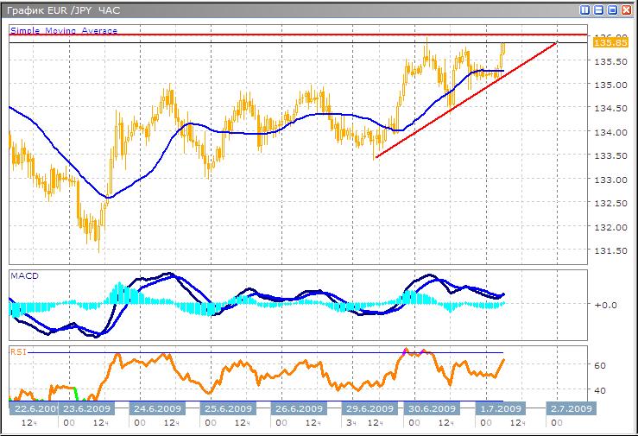Select the 22.6.2009 date marker
The height and width of the screenshot is (436, 638).
(x=34, y=408)
